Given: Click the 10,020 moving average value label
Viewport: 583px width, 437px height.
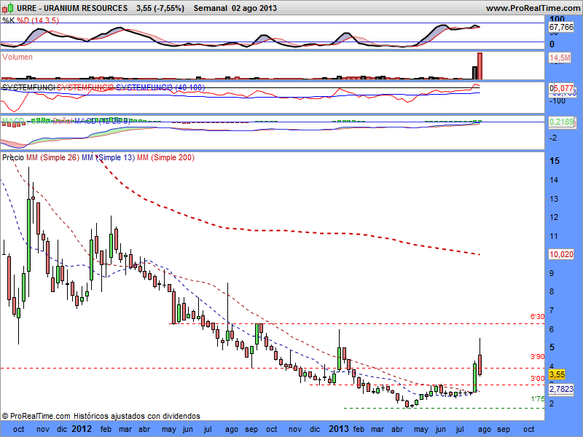Looking at the screenshot, I should coord(561,254).
